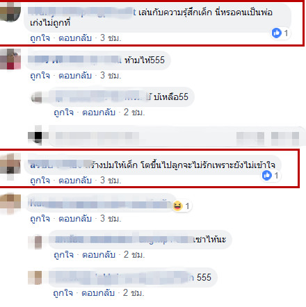Like the ห้ามไห555 comment
The height and width of the screenshot is (307, 306).
point(40,76)
